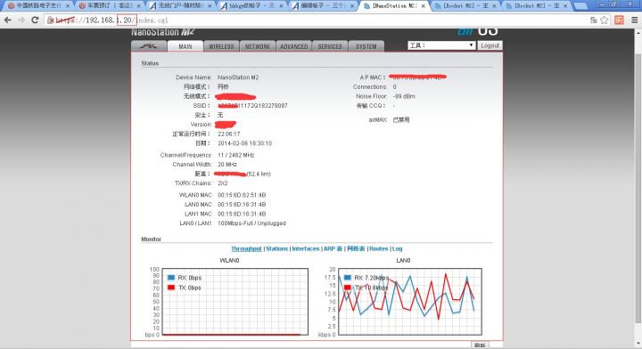Screen dimensions: 642x349
Task: Click the 100Mbps-Full / Unplugged status text
Action: click(x=251, y=223)
